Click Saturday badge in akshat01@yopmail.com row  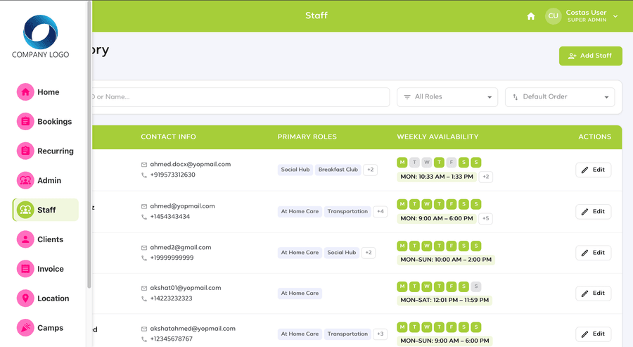[464, 286]
